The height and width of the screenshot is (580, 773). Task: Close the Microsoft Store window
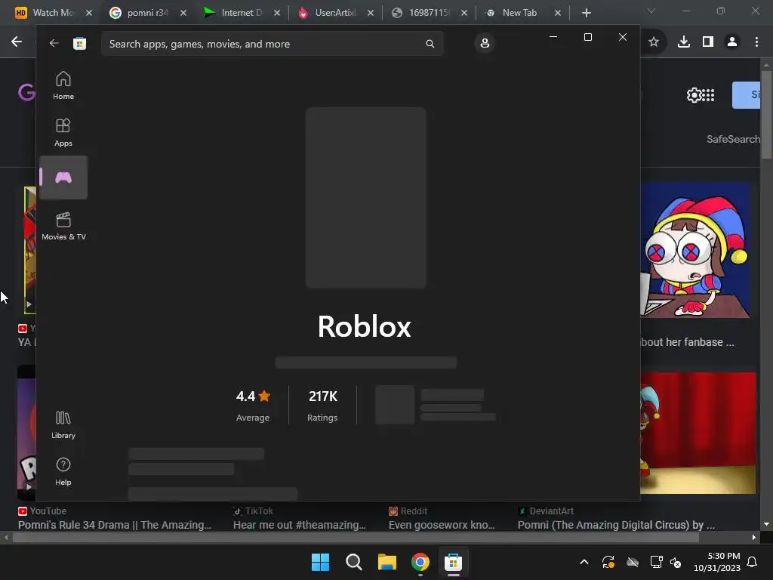point(623,37)
